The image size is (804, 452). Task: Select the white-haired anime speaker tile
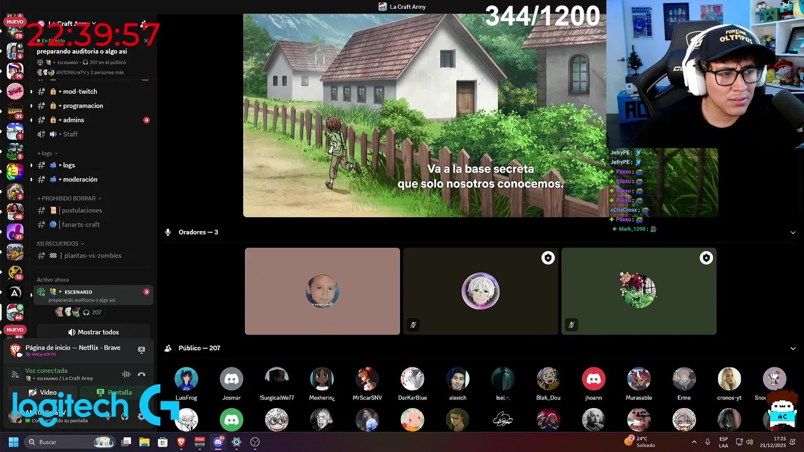point(481,291)
